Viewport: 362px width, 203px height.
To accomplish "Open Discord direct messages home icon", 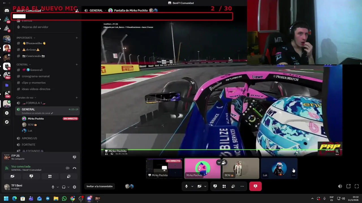I will [7, 10].
